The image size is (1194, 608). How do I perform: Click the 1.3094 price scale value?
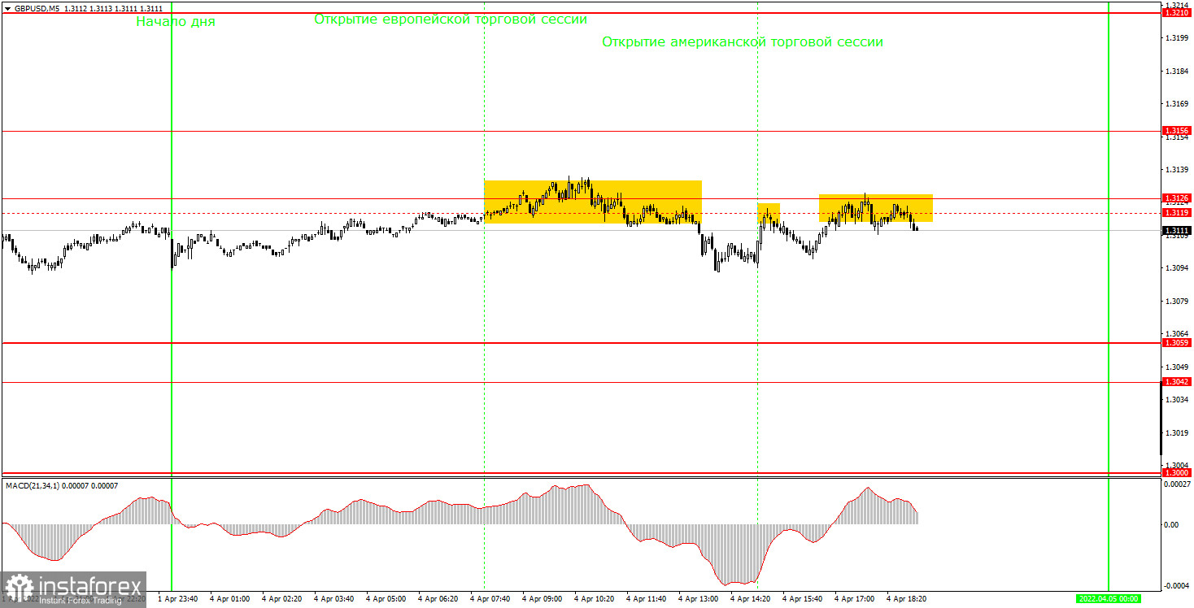1176,268
